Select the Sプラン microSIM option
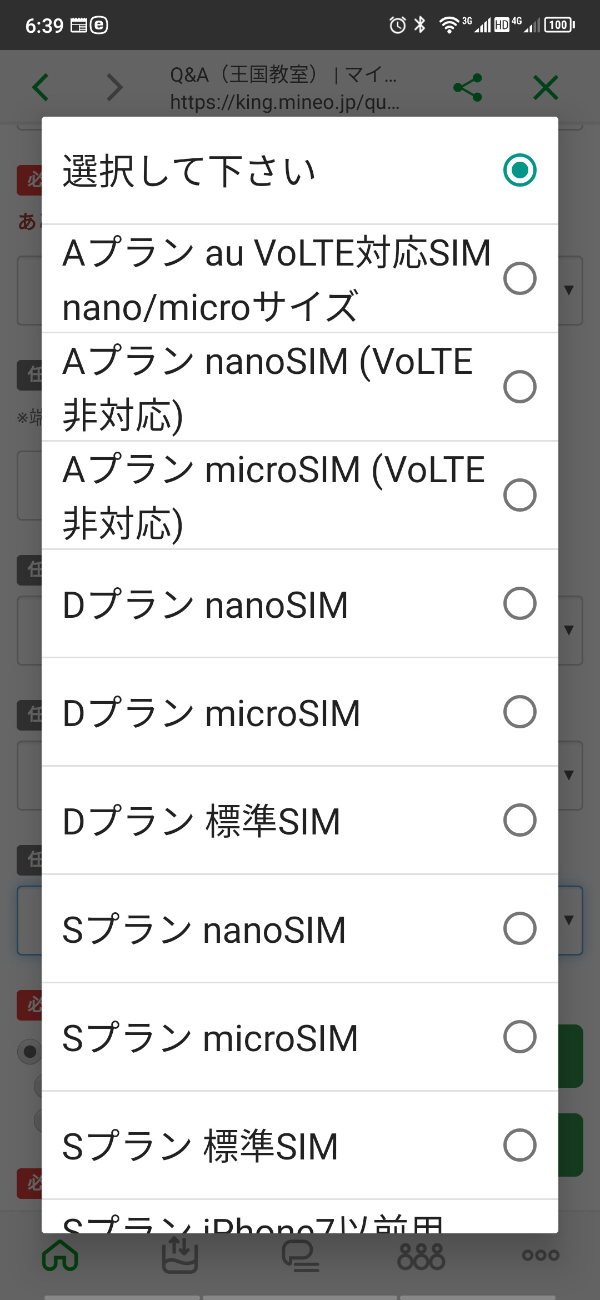Image resolution: width=600 pixels, height=1300 pixels. coord(519,1037)
